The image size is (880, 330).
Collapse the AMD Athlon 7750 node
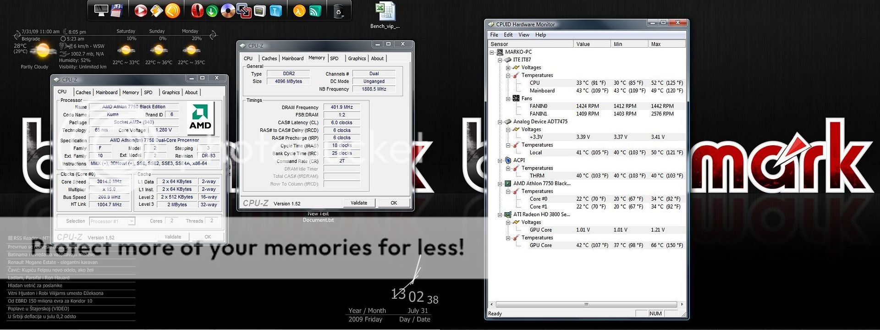[x=500, y=184]
